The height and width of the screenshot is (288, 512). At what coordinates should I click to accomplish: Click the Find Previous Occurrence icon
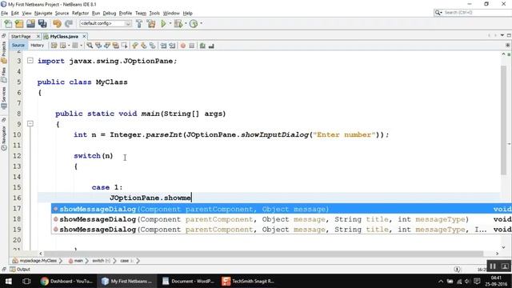[98, 46]
